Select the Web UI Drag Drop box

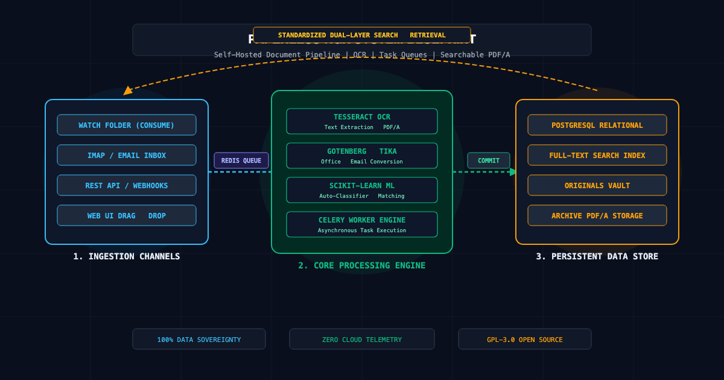[x=127, y=215]
